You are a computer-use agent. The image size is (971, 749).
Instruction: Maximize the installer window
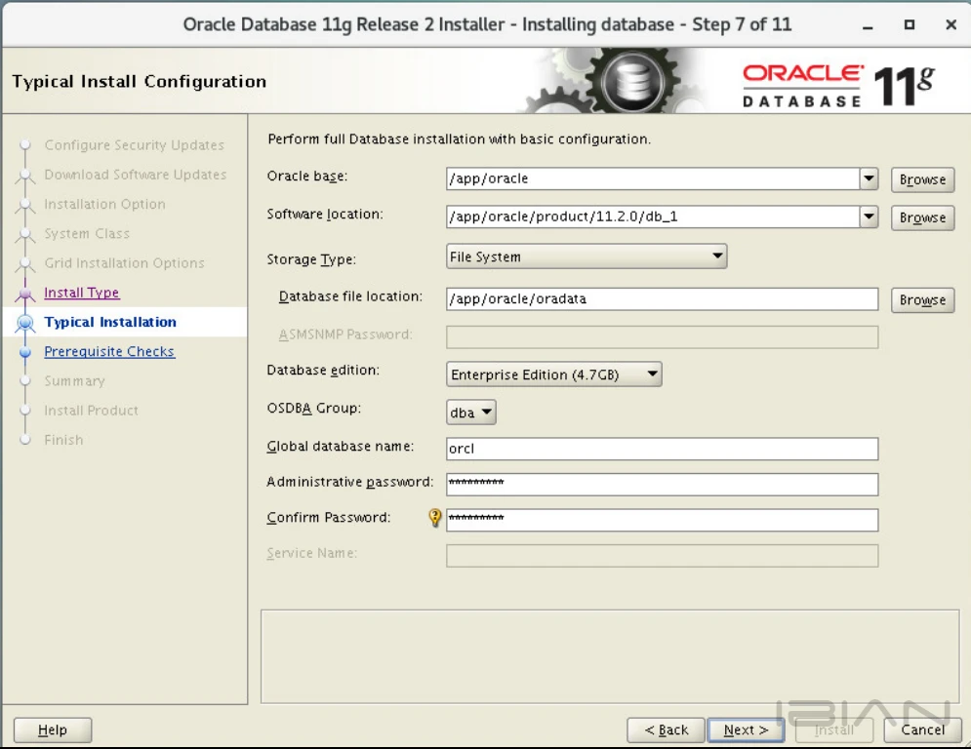pyautogui.click(x=910, y=24)
